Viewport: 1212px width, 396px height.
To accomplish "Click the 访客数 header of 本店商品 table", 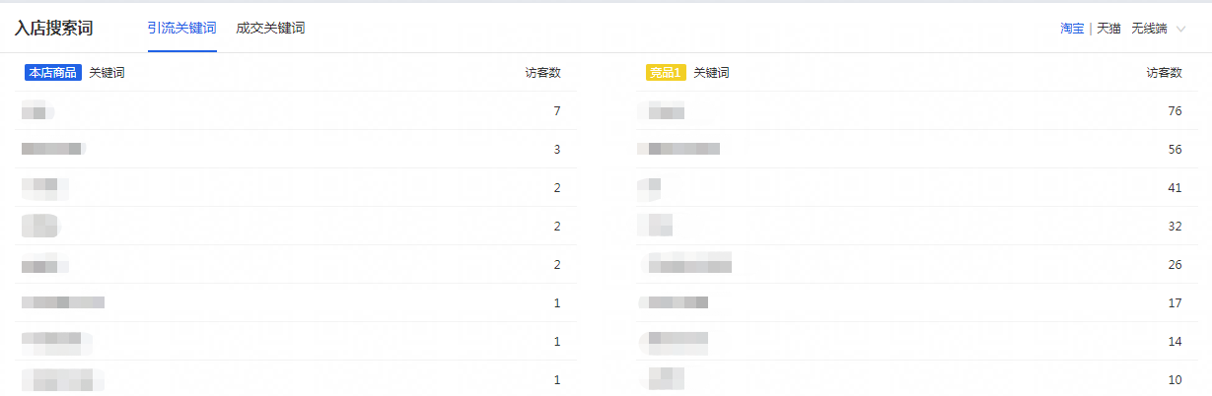I will coord(542,73).
